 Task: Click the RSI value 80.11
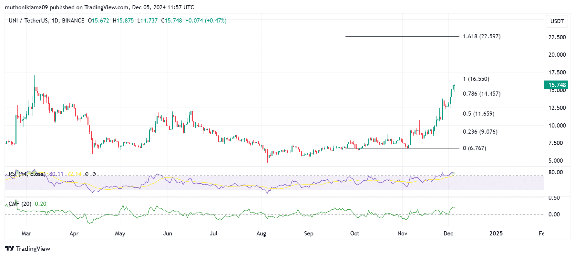click(x=56, y=174)
